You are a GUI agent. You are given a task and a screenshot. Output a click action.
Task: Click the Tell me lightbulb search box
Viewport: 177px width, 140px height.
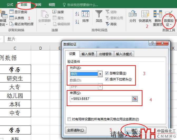tap(80, 5)
